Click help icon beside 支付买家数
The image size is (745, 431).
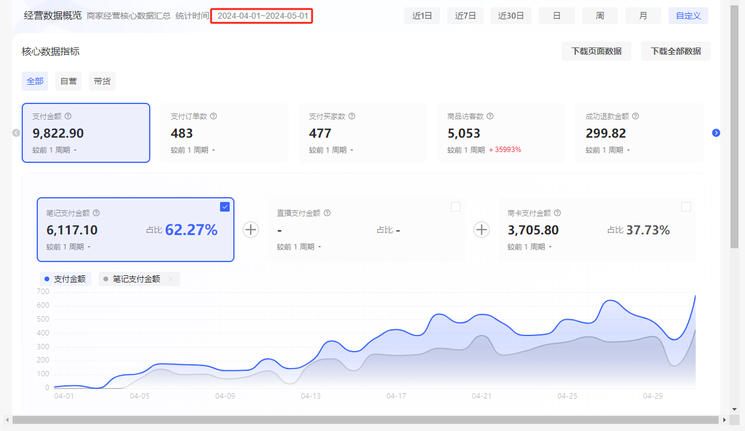(352, 117)
